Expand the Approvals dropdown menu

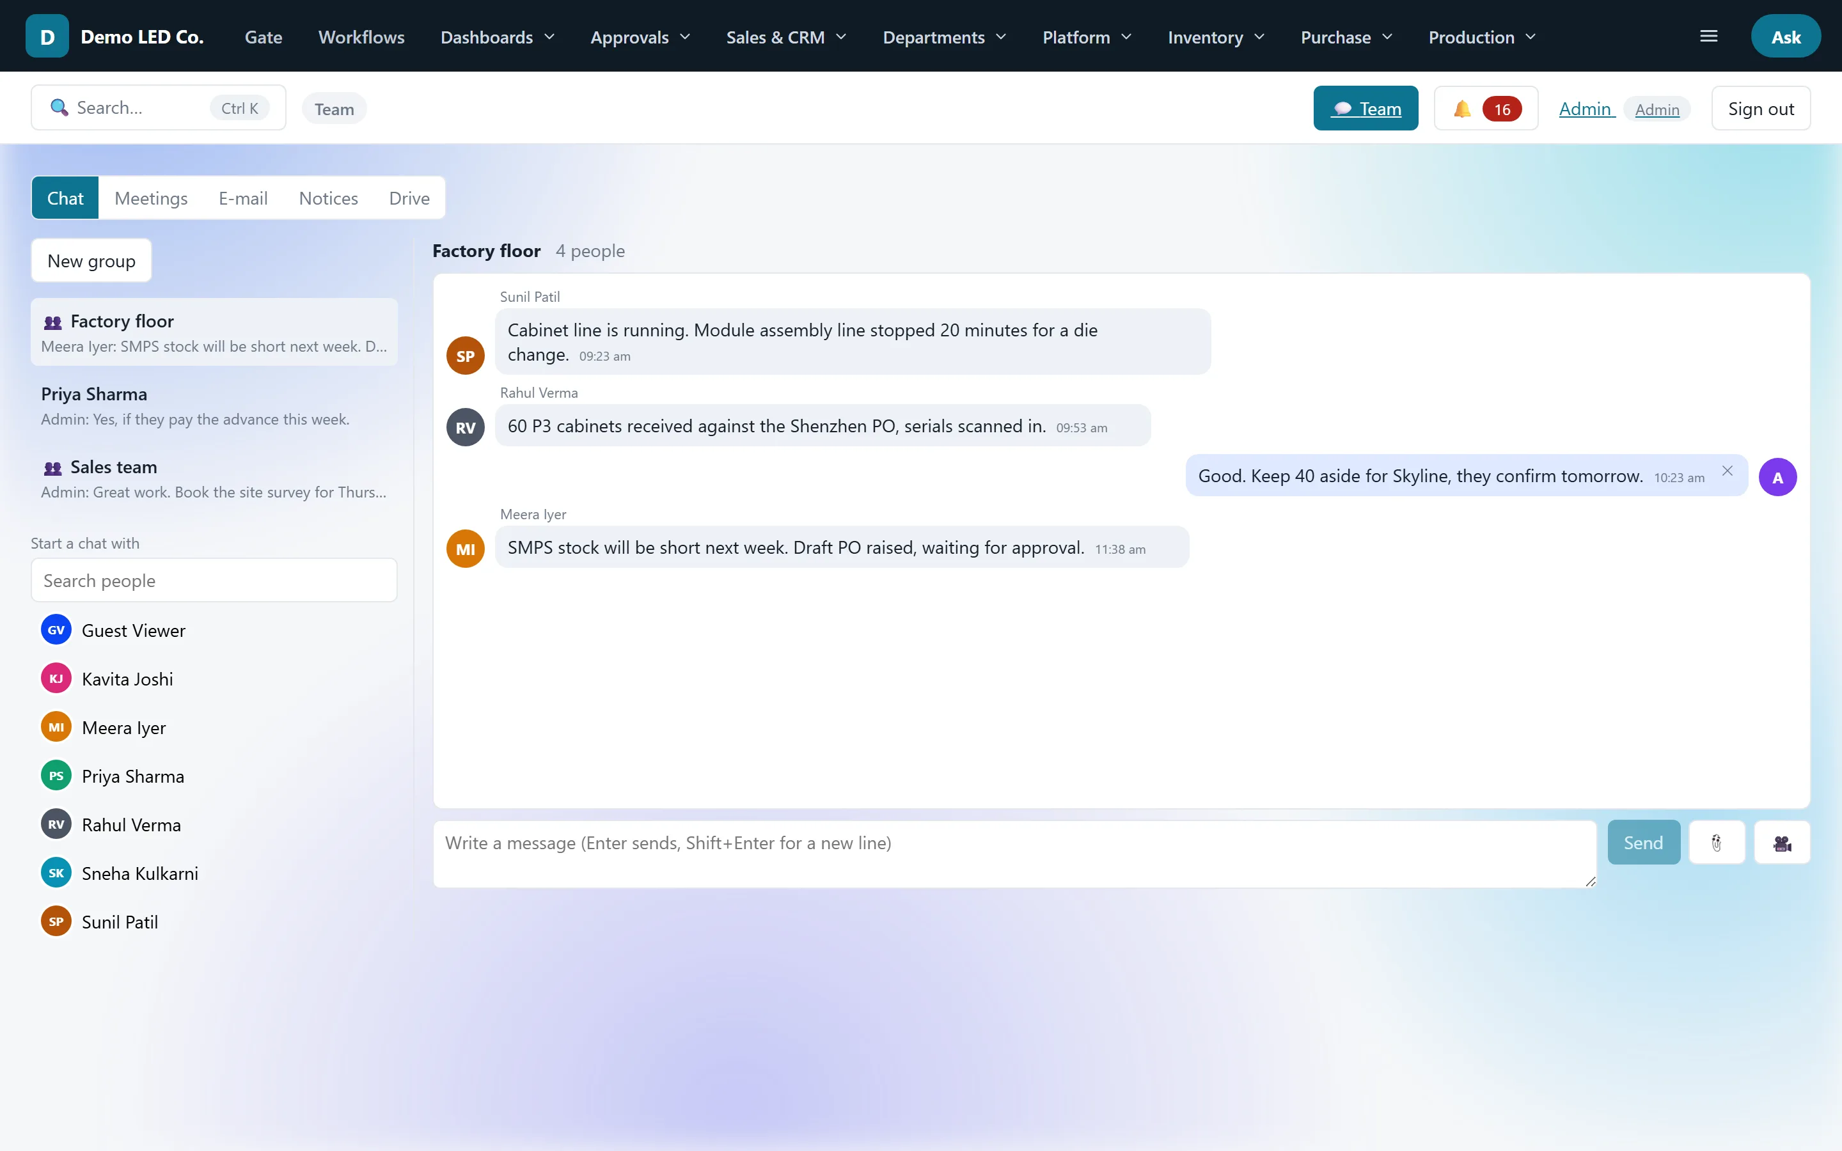[x=640, y=36]
